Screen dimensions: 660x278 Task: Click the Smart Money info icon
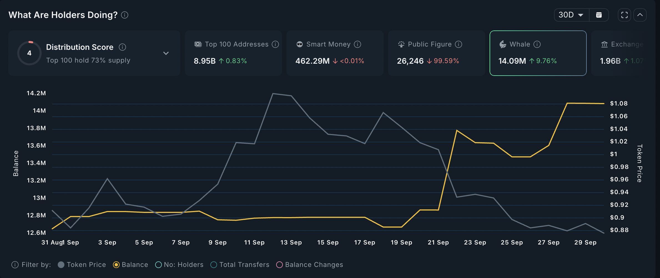tap(357, 44)
